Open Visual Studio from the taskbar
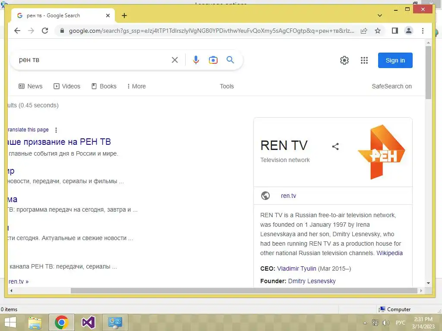The image size is (442, 331). [x=88, y=322]
